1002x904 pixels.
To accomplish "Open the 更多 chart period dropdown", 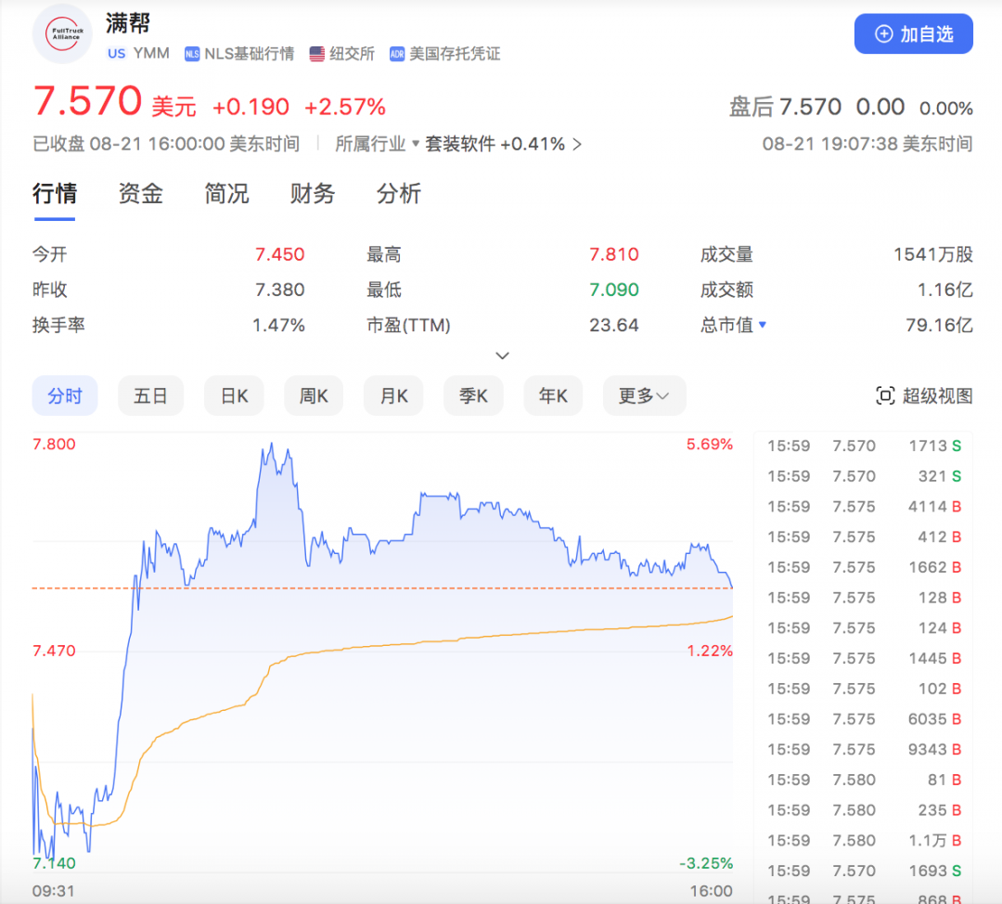I will [x=644, y=395].
